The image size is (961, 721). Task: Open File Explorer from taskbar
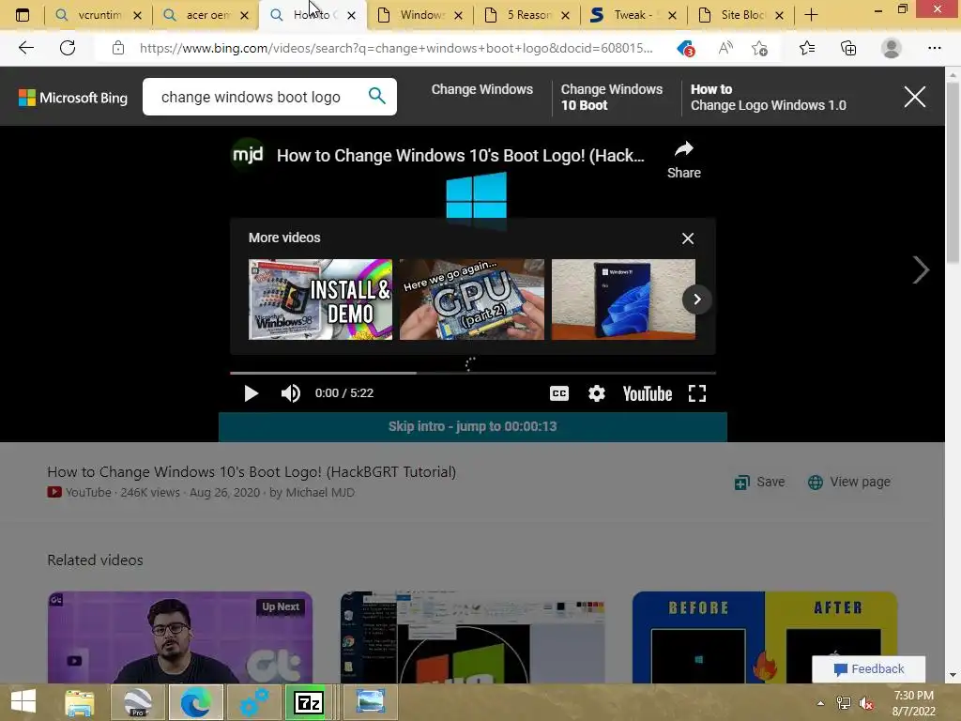[x=80, y=702]
